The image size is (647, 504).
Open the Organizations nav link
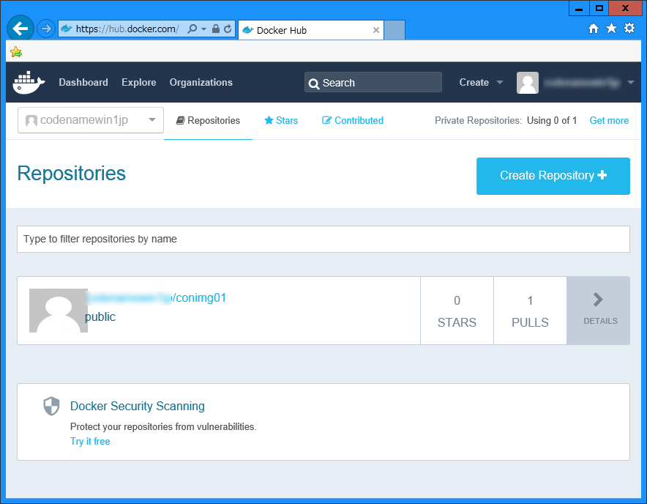[201, 82]
